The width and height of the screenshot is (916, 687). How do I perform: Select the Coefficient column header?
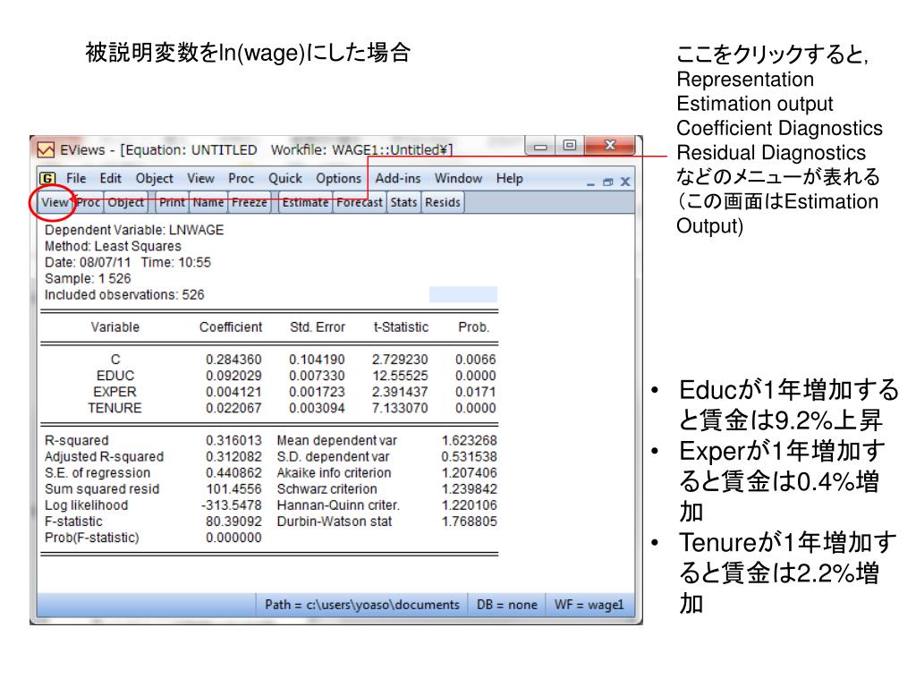coord(231,327)
